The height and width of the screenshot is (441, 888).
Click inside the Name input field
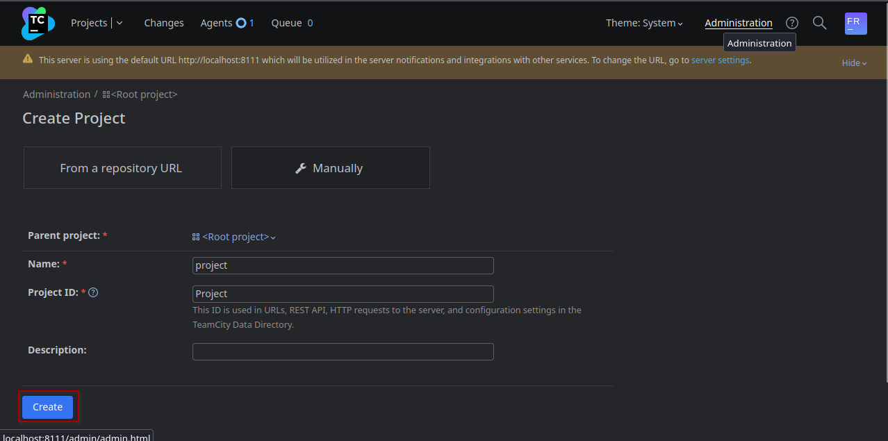(343, 265)
